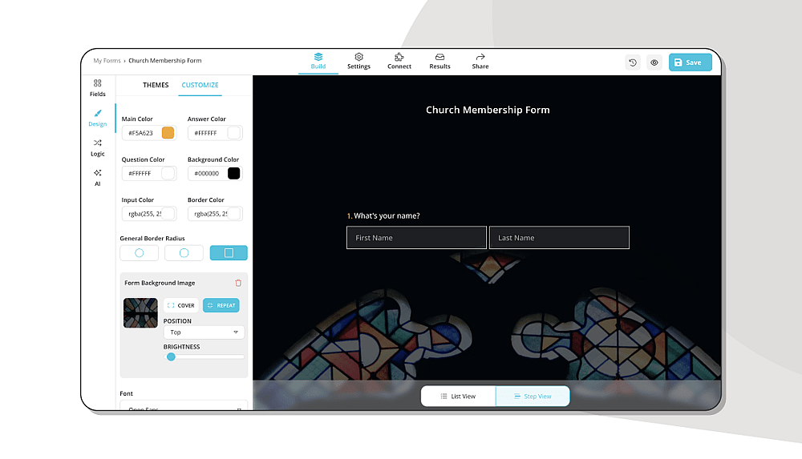
Task: Open the Share tab
Action: (480, 61)
